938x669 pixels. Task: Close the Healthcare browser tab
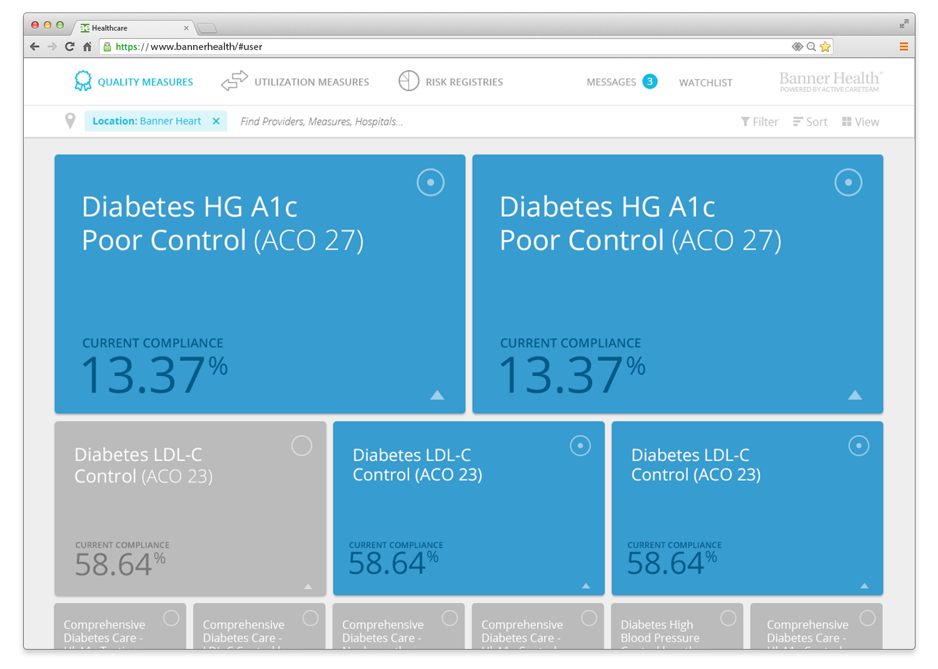click(186, 28)
